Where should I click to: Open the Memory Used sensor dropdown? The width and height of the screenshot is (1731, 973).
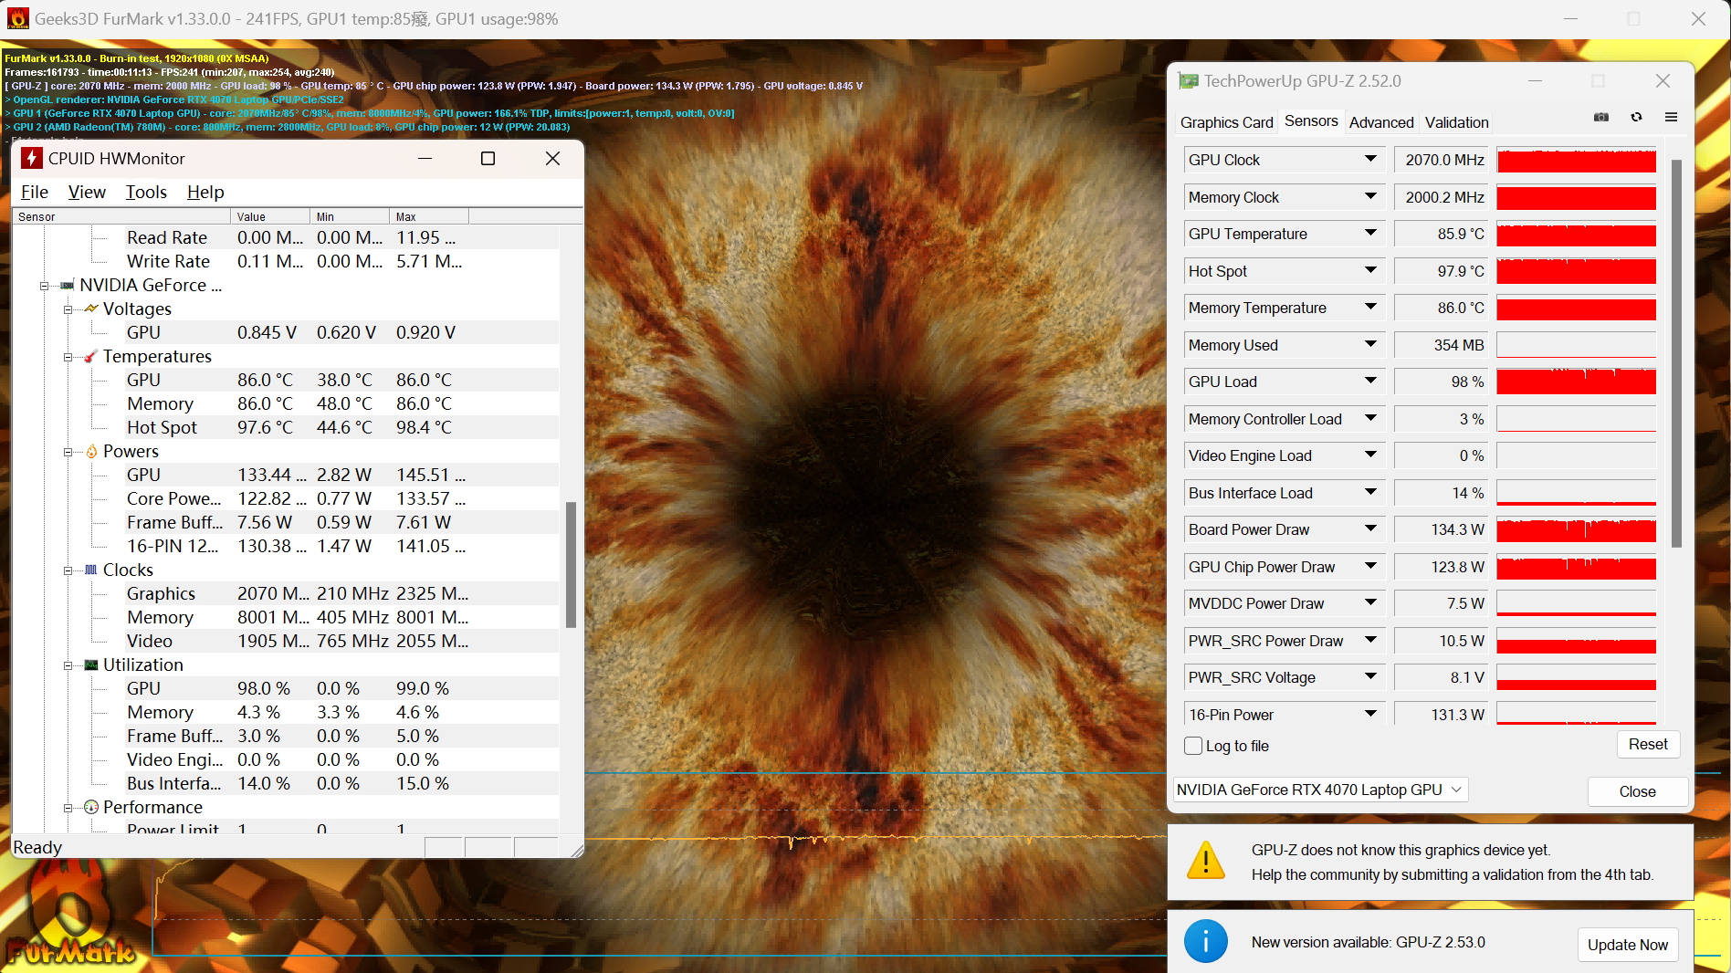tap(1370, 344)
